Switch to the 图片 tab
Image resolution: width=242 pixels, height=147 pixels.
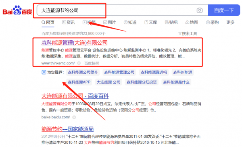109,22
